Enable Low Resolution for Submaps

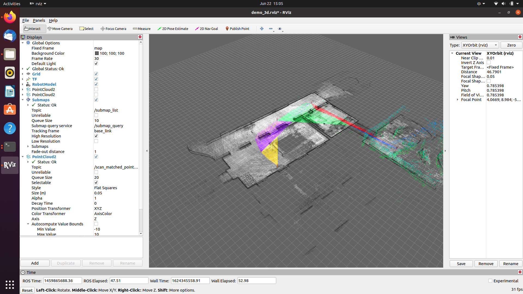pos(96,141)
